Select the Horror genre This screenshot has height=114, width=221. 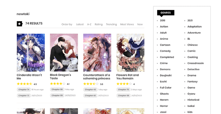[x=164, y=106]
